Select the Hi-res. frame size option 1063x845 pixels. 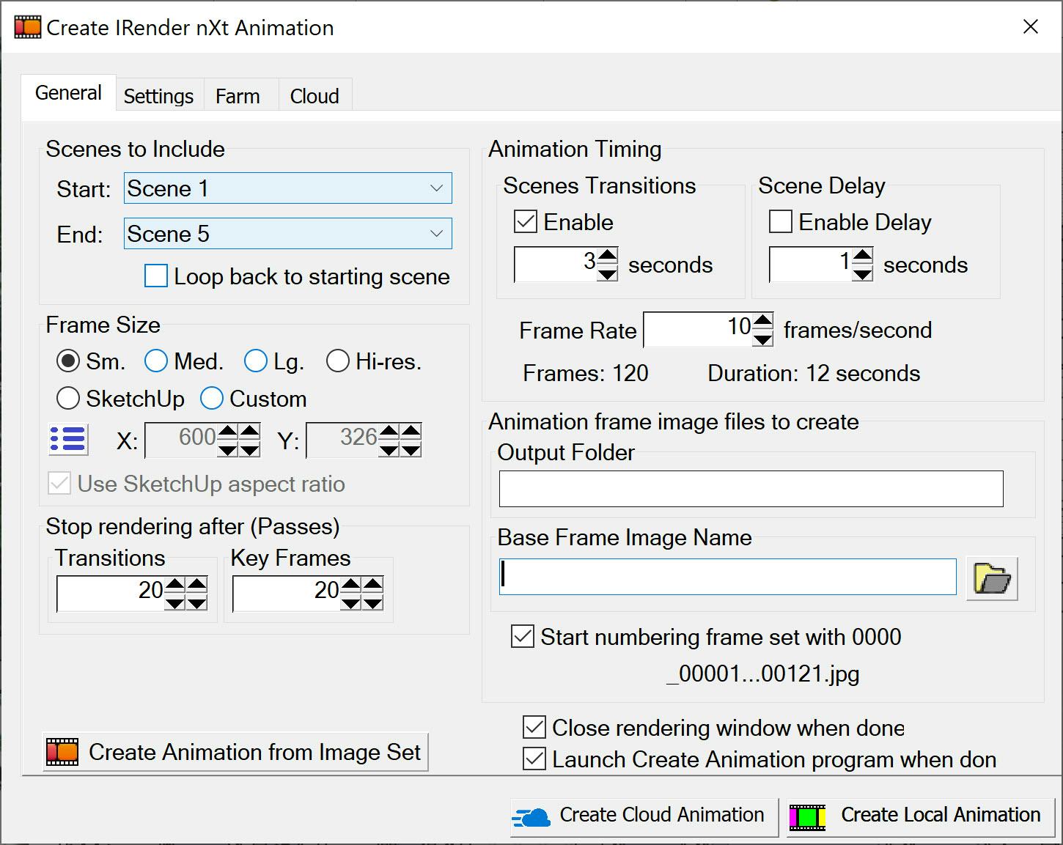click(x=338, y=361)
